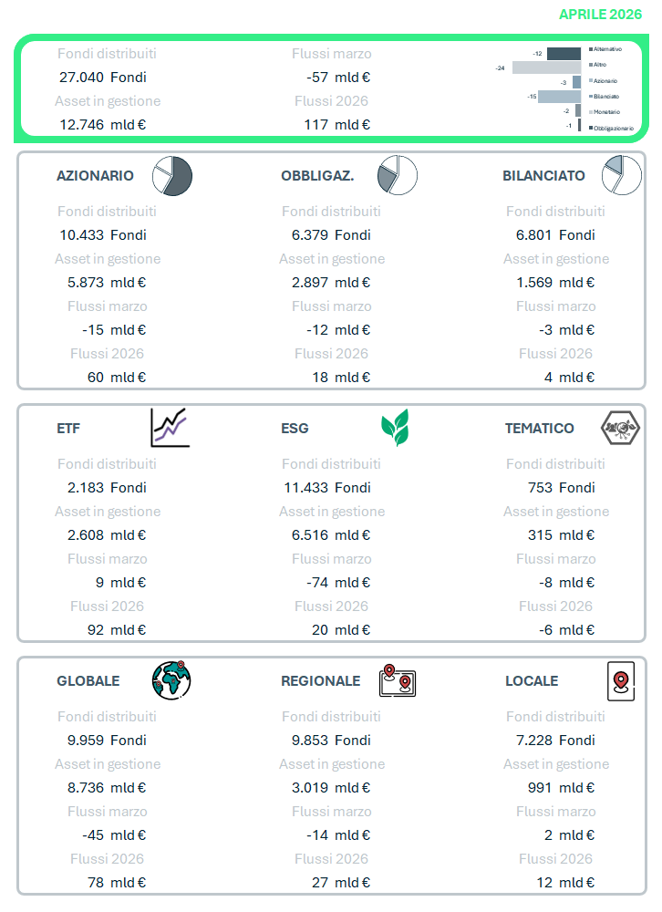Click the Alternativo legend color square
Image resolution: width=662 pixels, height=912 pixels.
(x=591, y=48)
